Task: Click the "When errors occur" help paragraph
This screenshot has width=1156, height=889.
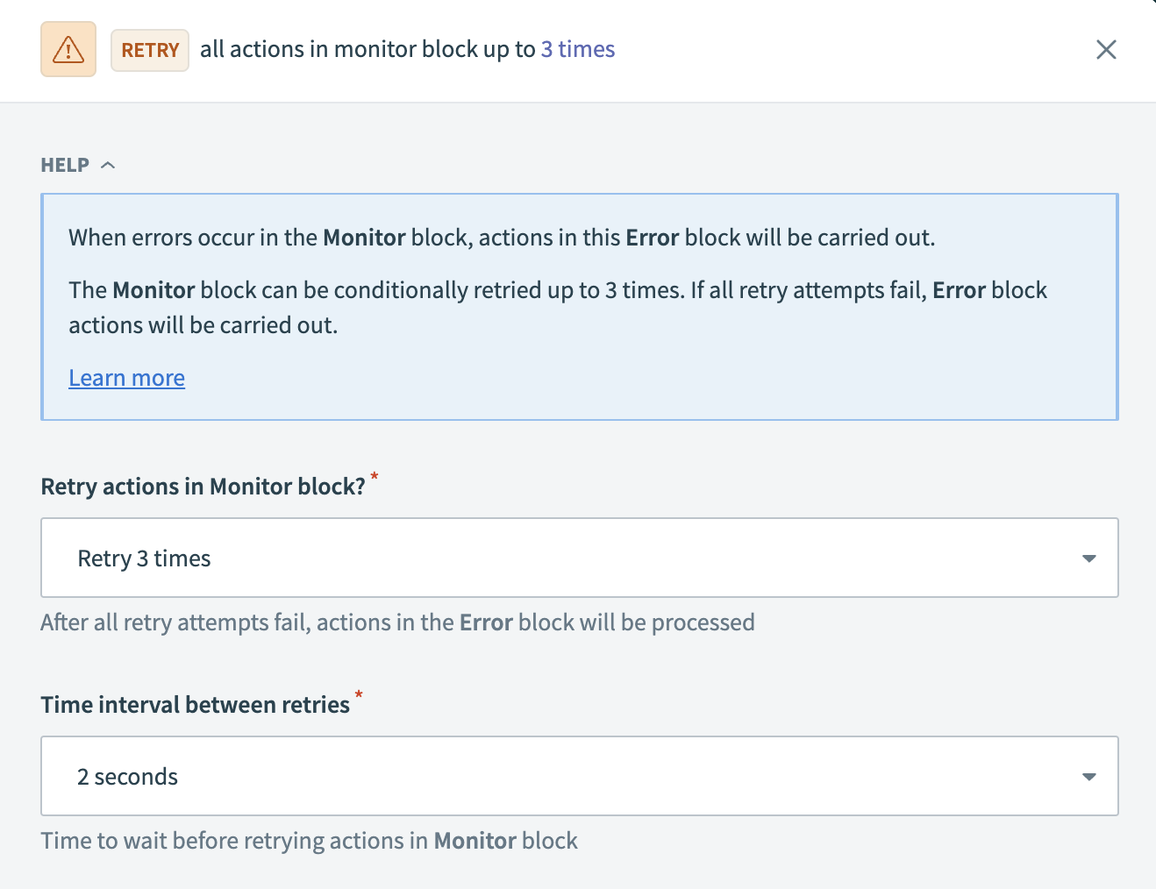Action: click(x=502, y=238)
